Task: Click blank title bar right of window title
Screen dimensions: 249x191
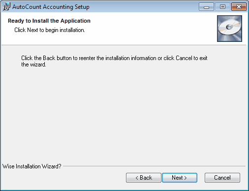Action: (144, 7)
